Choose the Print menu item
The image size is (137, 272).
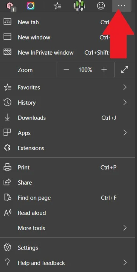[67, 167]
